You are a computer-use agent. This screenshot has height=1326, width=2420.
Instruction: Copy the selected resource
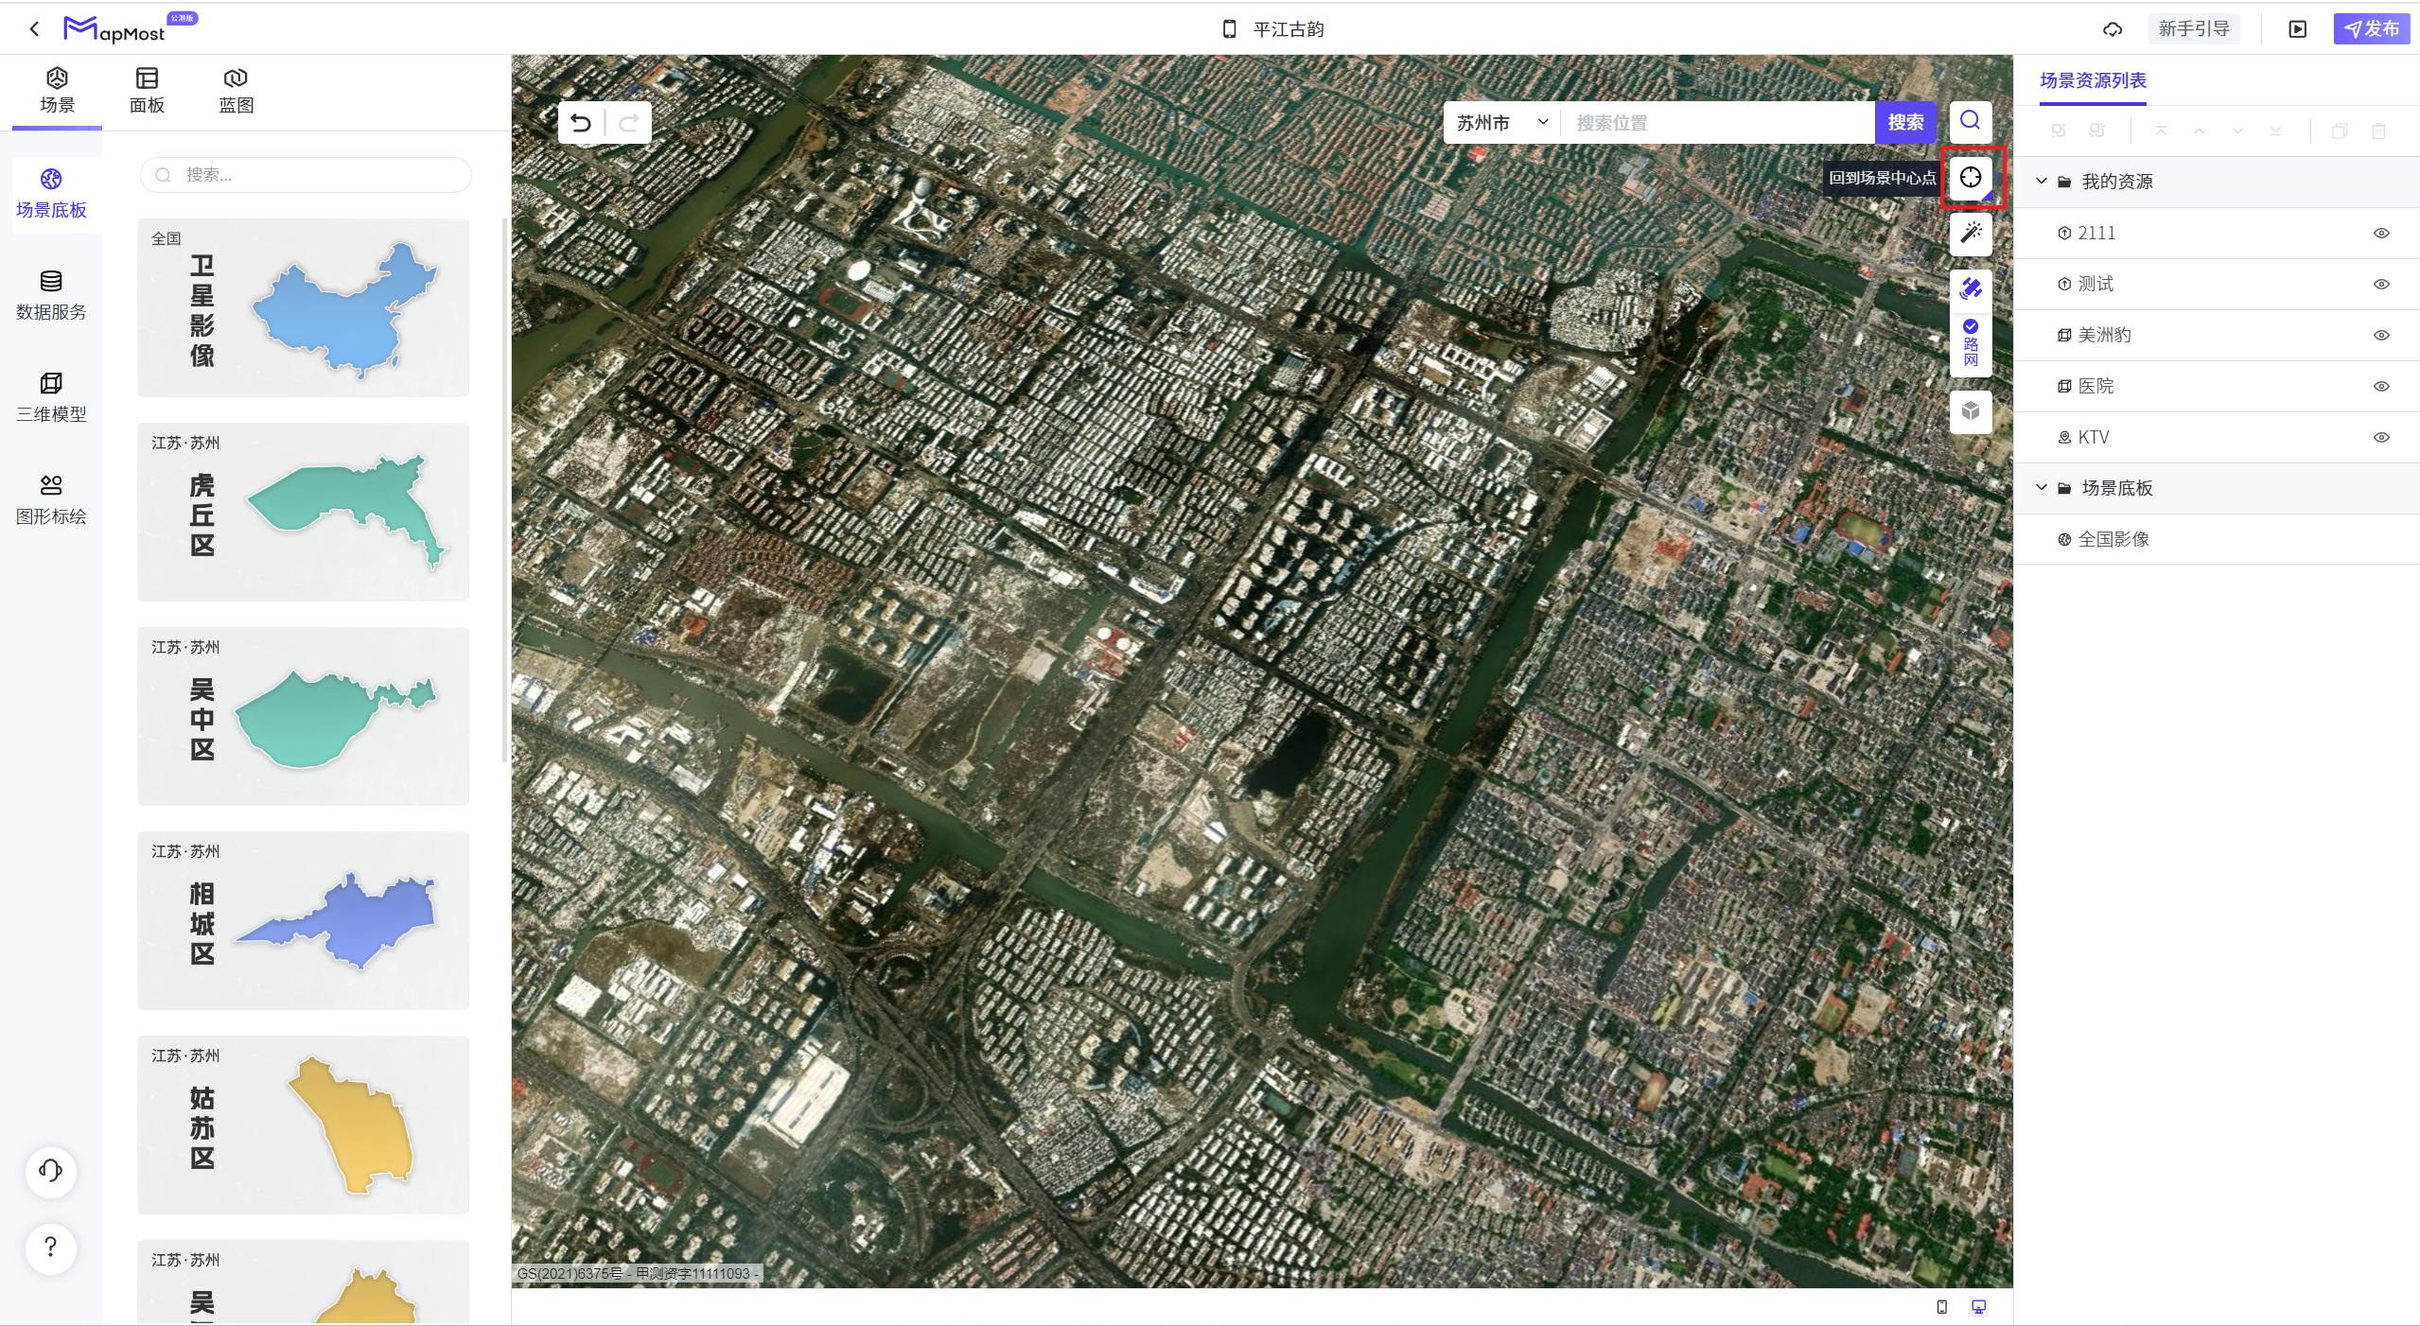point(2339,131)
